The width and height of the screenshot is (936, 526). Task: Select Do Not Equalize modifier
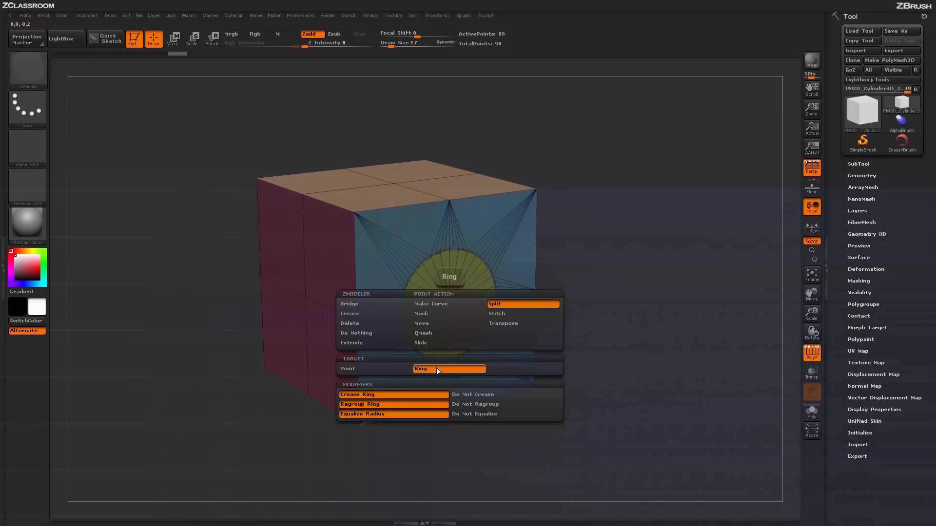tap(507, 414)
